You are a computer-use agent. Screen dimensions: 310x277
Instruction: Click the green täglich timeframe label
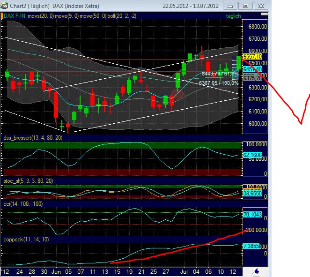point(233,16)
